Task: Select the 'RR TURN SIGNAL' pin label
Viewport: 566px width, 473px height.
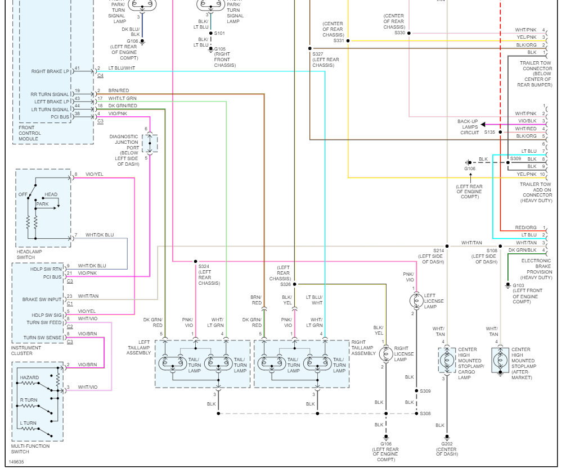Action: (50, 94)
